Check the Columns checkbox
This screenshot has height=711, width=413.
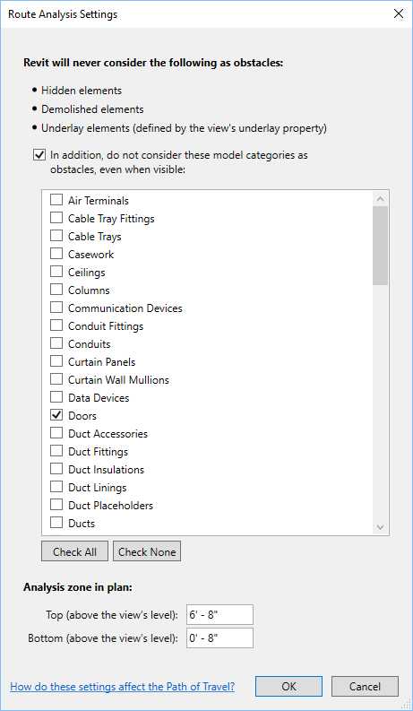pyautogui.click(x=56, y=290)
